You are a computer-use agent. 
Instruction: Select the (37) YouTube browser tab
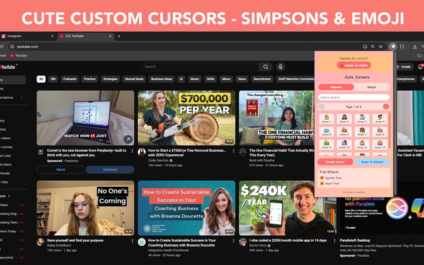click(85, 36)
